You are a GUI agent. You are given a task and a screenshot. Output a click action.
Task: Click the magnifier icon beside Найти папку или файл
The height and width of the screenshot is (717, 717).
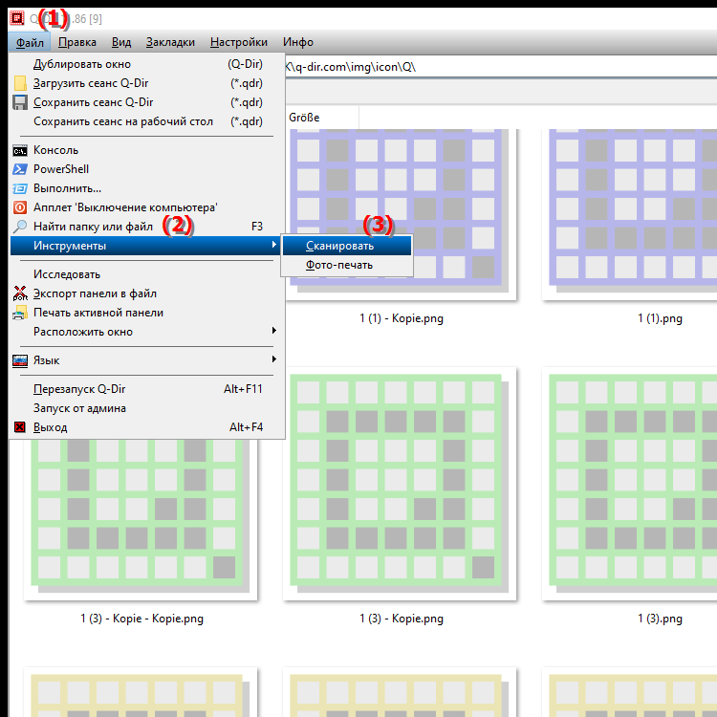coord(20,227)
